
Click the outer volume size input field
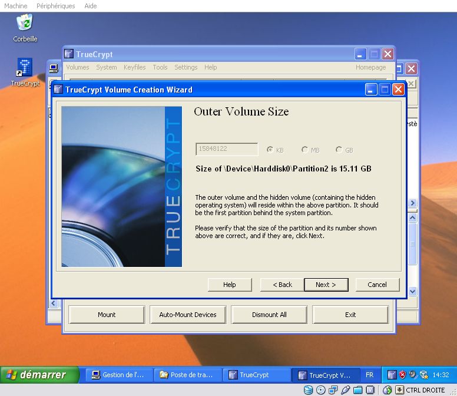point(227,149)
